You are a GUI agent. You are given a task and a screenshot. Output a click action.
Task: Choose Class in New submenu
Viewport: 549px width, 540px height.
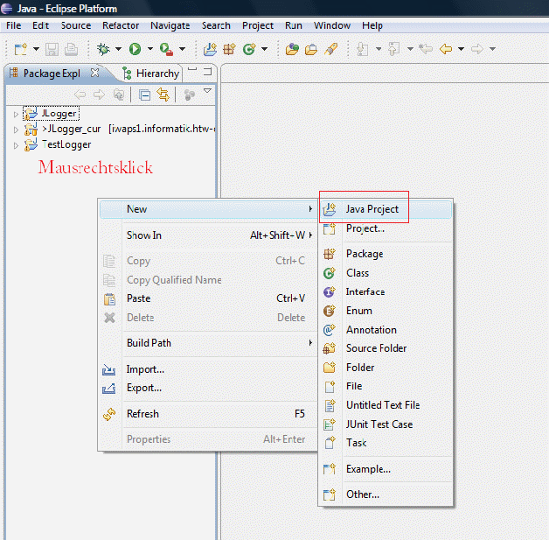click(386, 273)
